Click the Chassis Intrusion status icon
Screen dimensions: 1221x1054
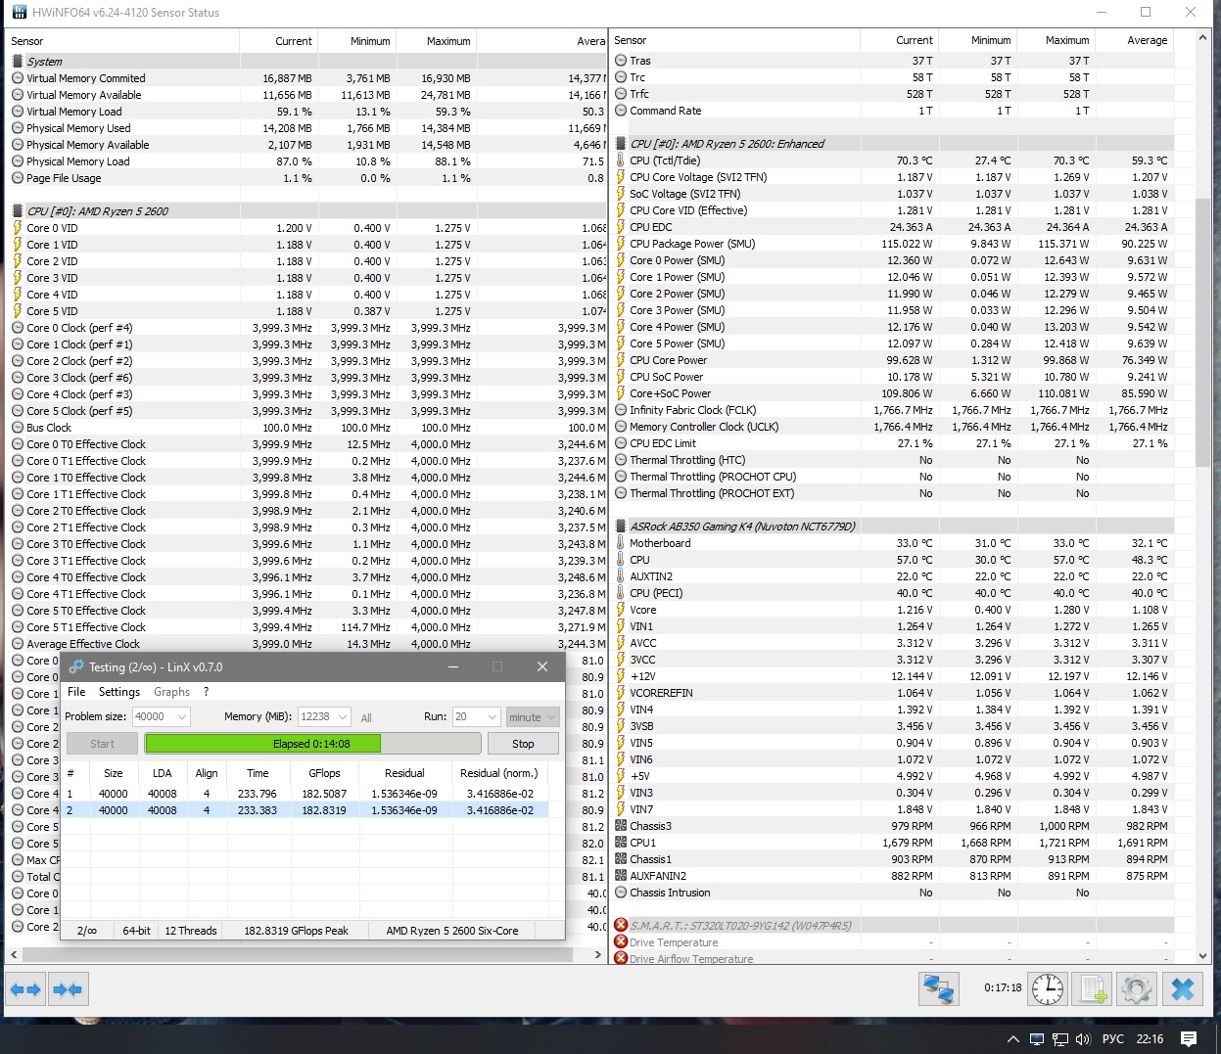[621, 893]
